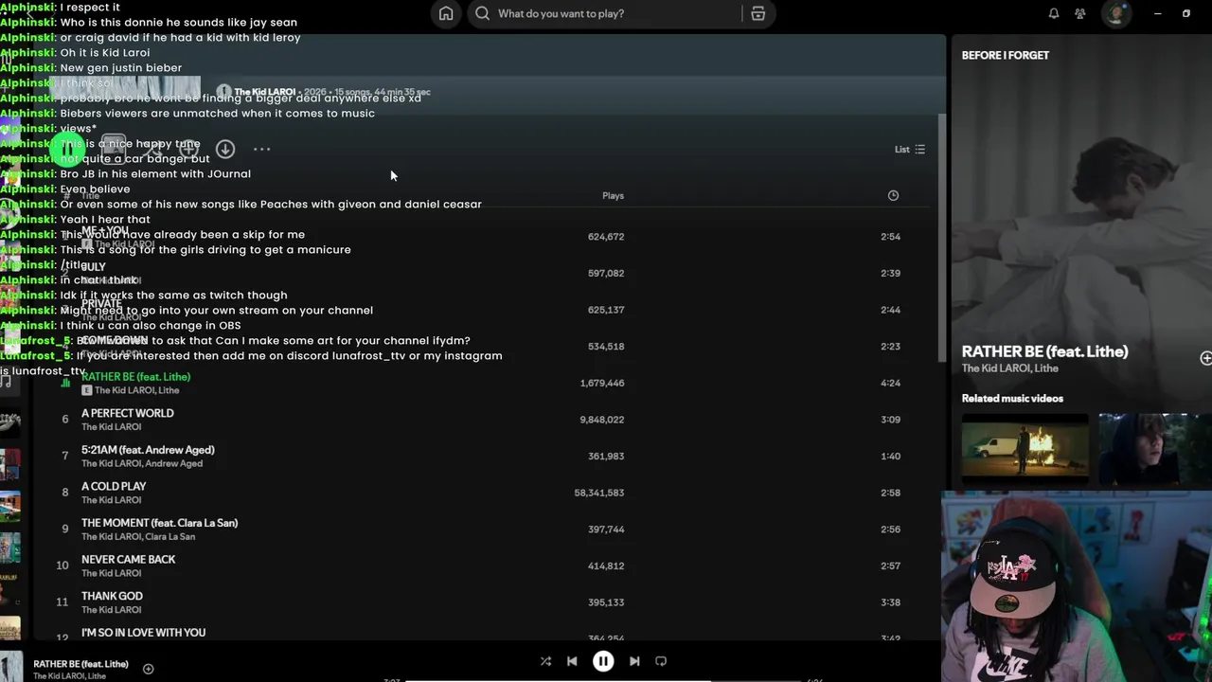This screenshot has width=1212, height=682.
Task: Pause album with the green pause button
Action: (67, 149)
